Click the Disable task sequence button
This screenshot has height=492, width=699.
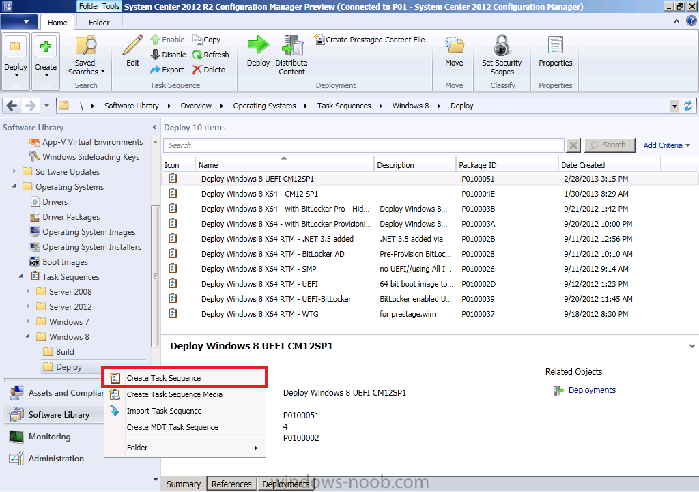click(168, 55)
